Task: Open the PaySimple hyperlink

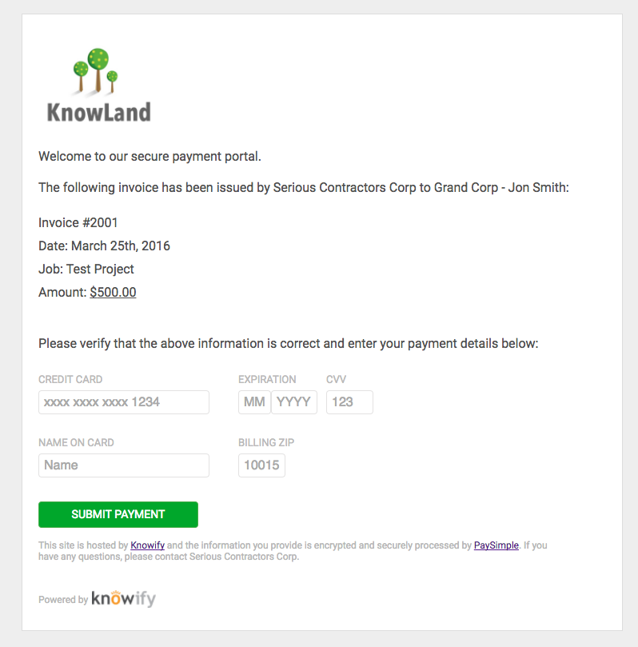Action: tap(496, 545)
